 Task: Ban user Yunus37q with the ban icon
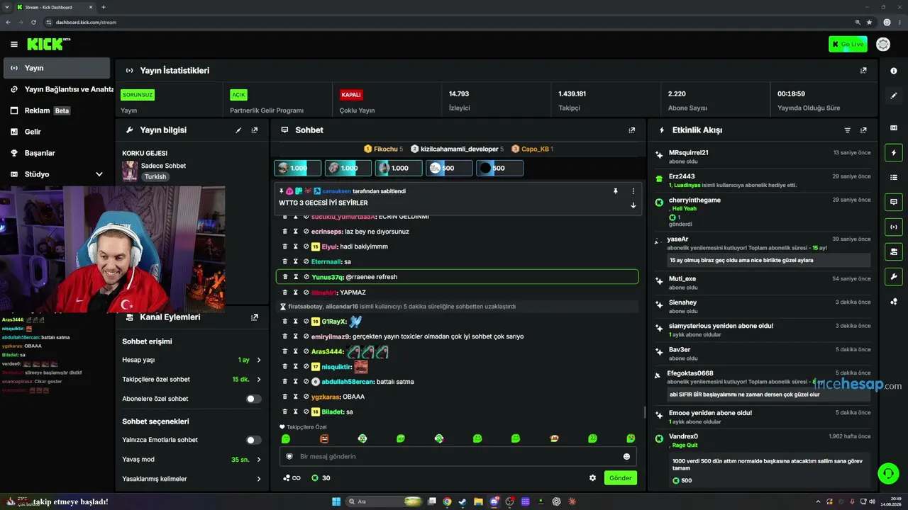pyautogui.click(x=306, y=277)
